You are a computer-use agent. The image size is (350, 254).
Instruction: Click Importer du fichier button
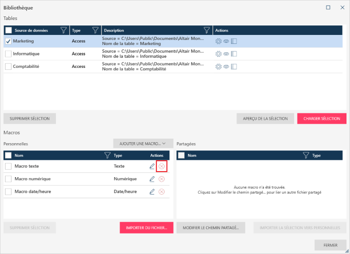pyautogui.click(x=146, y=228)
